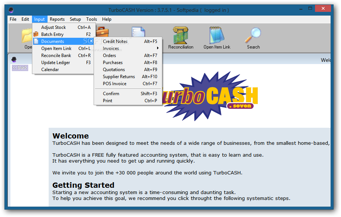Click the Documents page icon in menu

(36, 41)
